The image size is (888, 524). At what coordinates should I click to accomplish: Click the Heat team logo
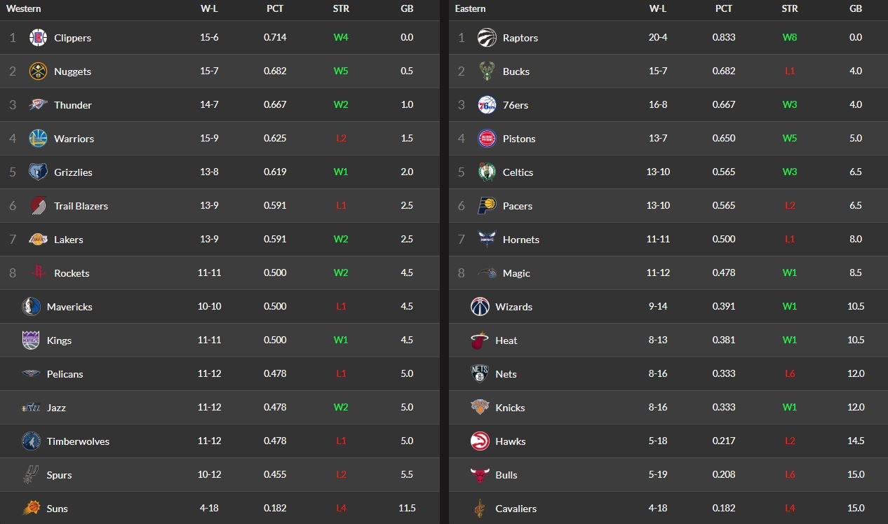(479, 340)
